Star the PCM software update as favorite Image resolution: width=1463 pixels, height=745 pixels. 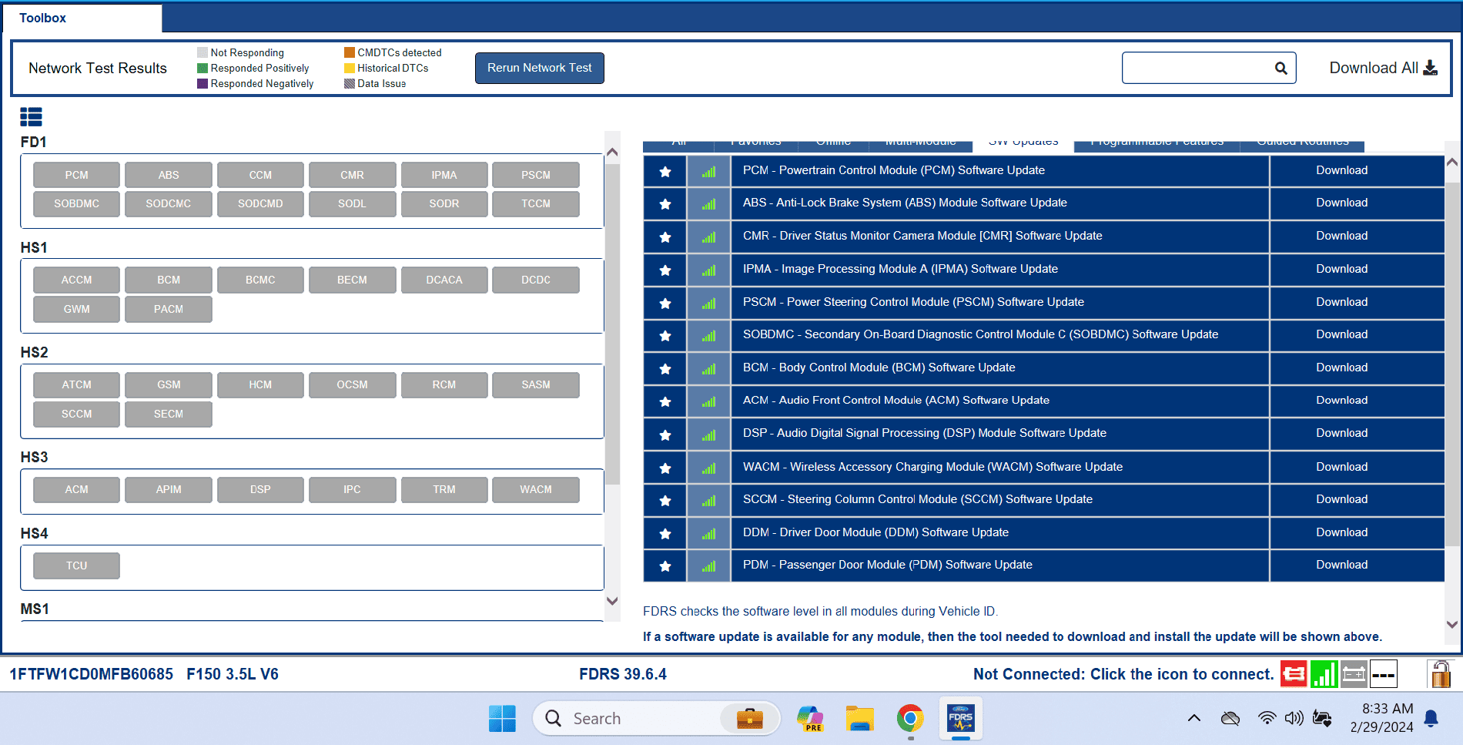click(x=665, y=170)
